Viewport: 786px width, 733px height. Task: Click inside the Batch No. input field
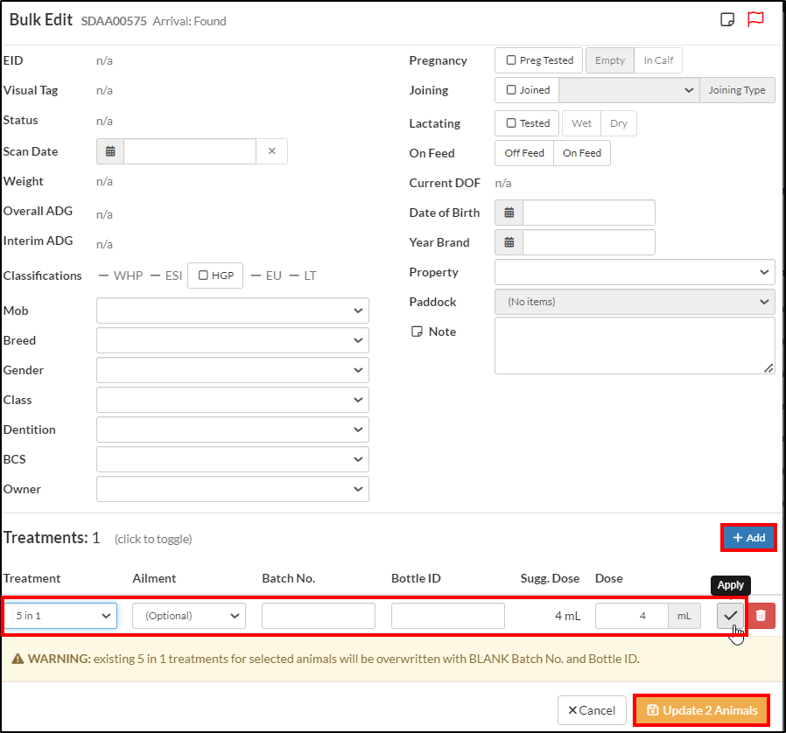(318, 615)
